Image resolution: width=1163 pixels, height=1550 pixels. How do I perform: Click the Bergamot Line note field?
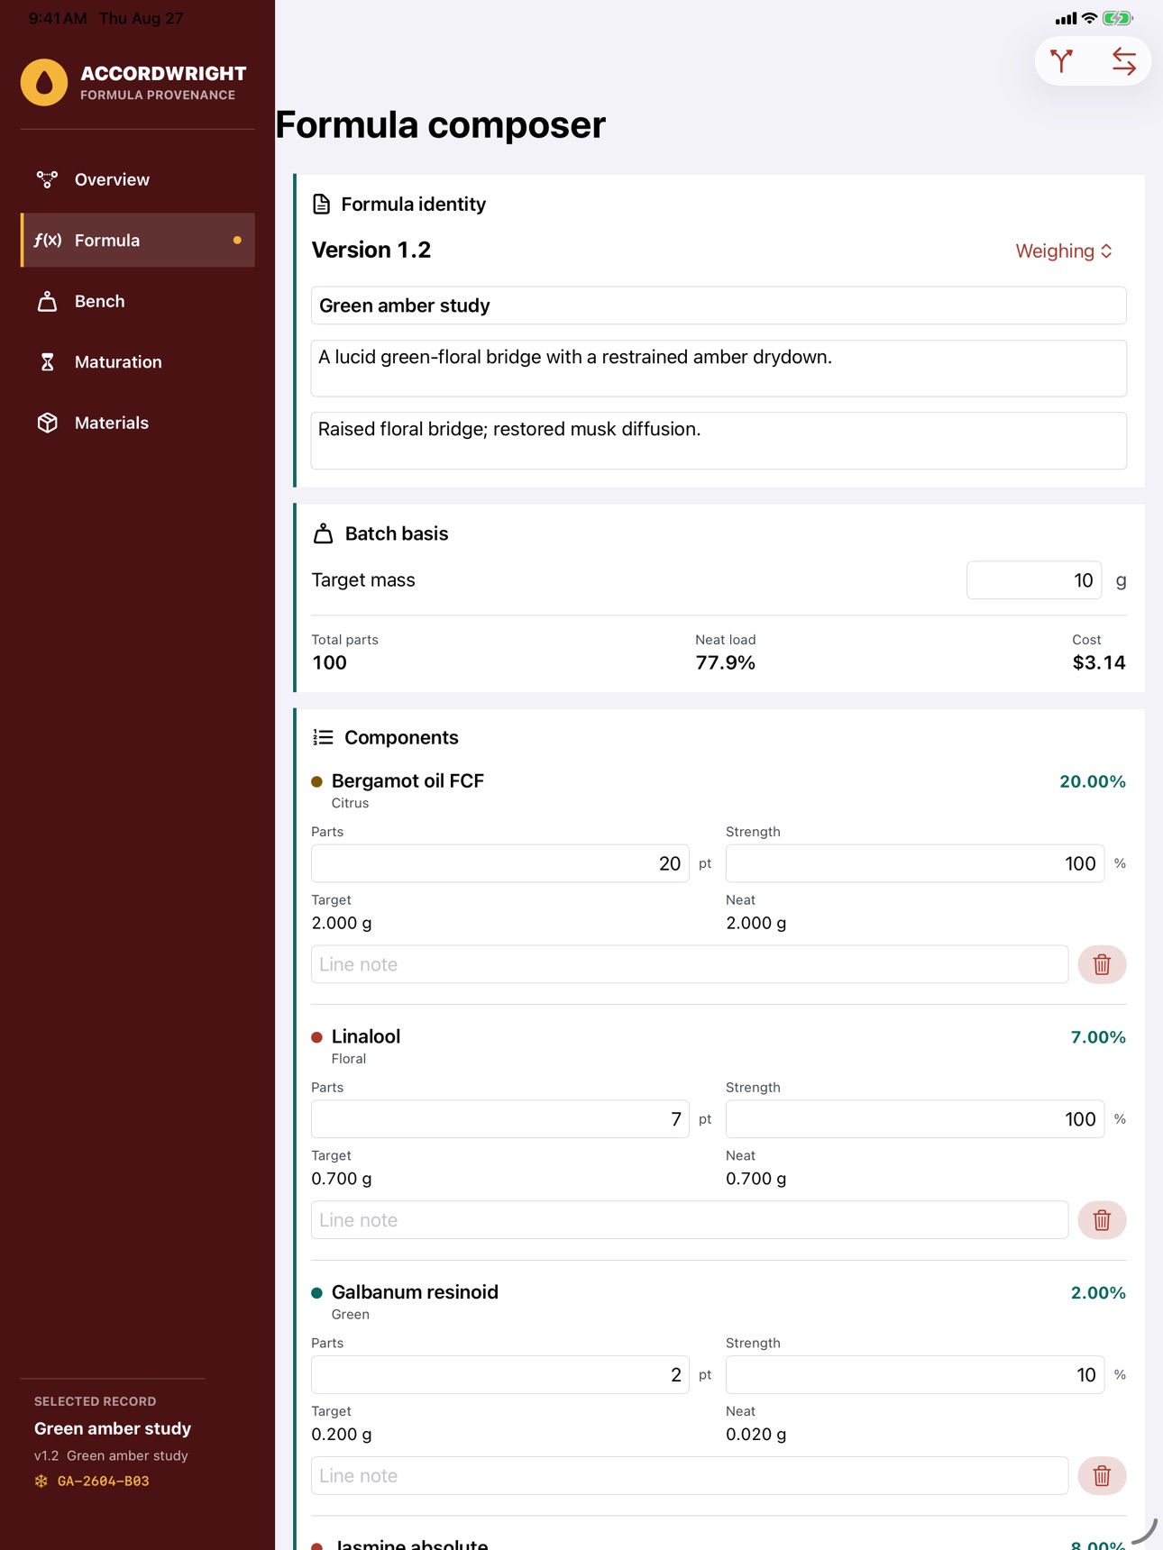tap(690, 964)
